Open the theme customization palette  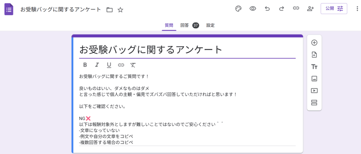tap(238, 9)
